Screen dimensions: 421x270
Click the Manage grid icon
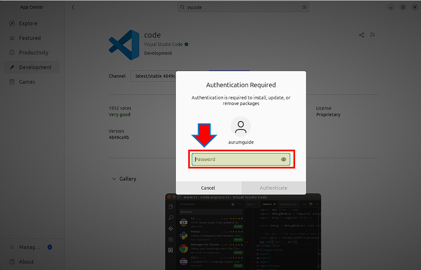[12, 247]
